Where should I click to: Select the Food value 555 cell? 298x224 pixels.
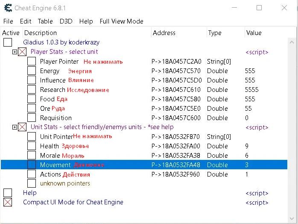250,99
